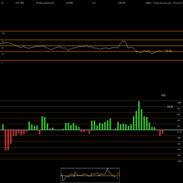Image resolution: width=183 pixels, height=183 pixels.
Task: Click the MR axis label 60
Action: point(179,115)
